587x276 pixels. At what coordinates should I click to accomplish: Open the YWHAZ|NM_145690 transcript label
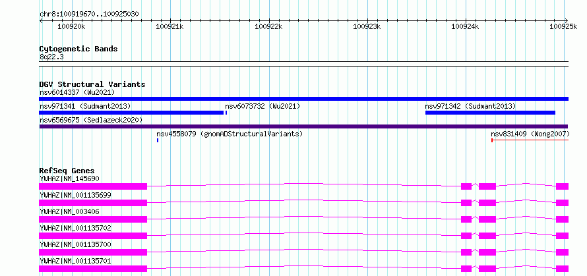point(69,179)
